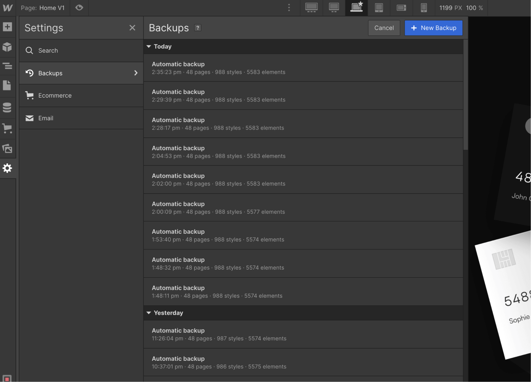Collapse the Today backups section
Image resolution: width=531 pixels, height=382 pixels.
[149, 46]
